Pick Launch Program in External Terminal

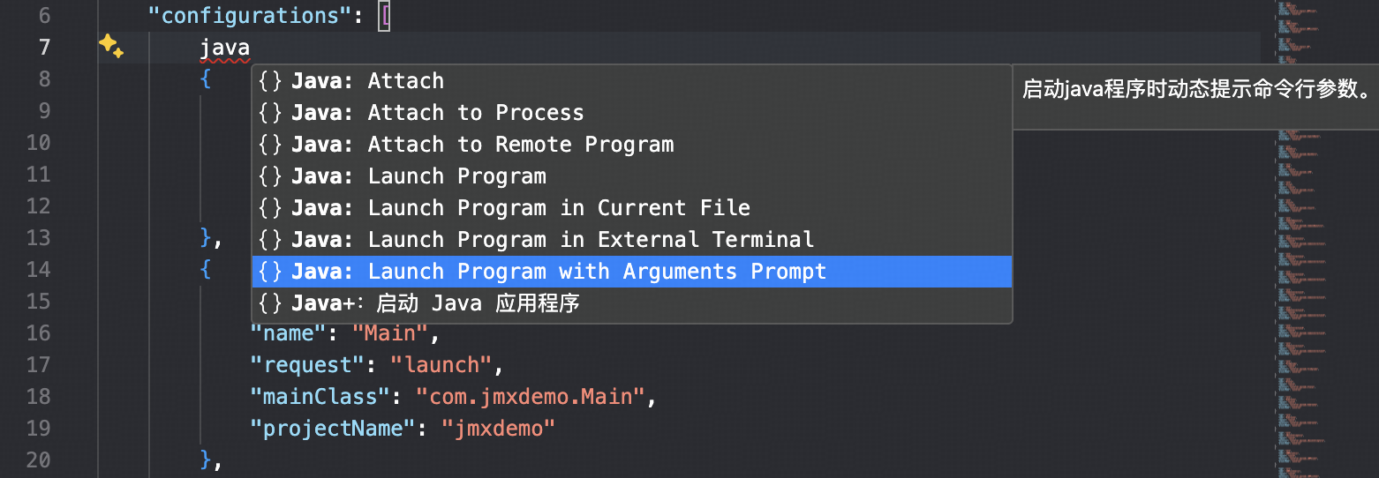click(x=631, y=240)
